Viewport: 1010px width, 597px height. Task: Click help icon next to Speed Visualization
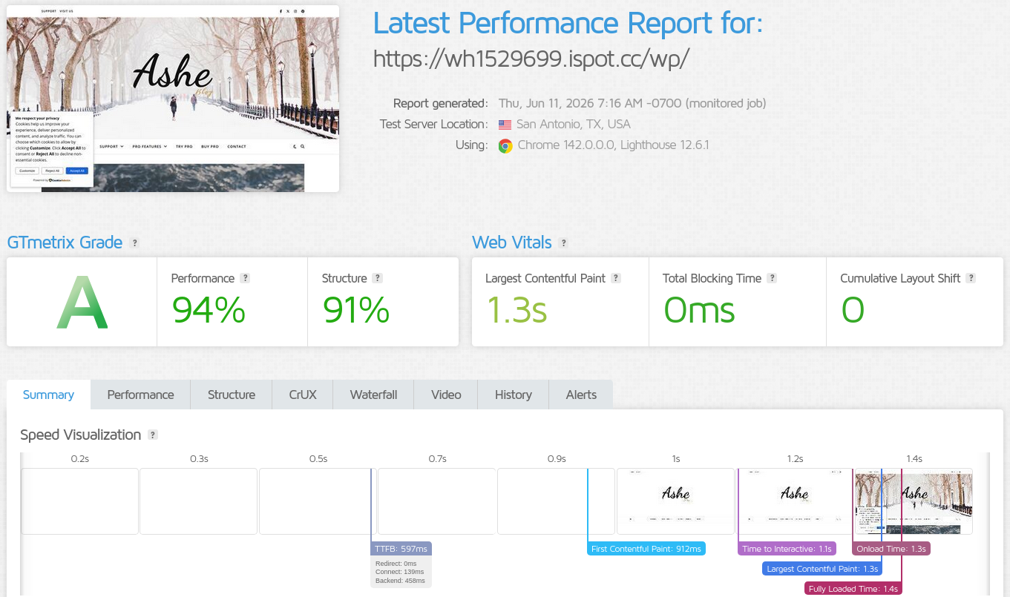pyautogui.click(x=152, y=435)
